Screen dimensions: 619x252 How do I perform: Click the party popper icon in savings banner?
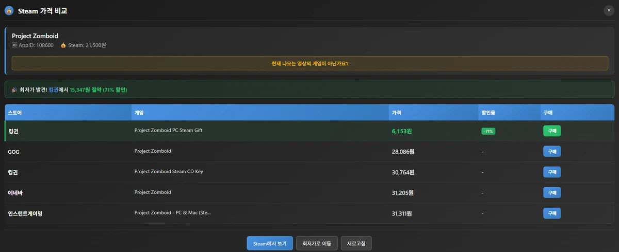click(14, 89)
